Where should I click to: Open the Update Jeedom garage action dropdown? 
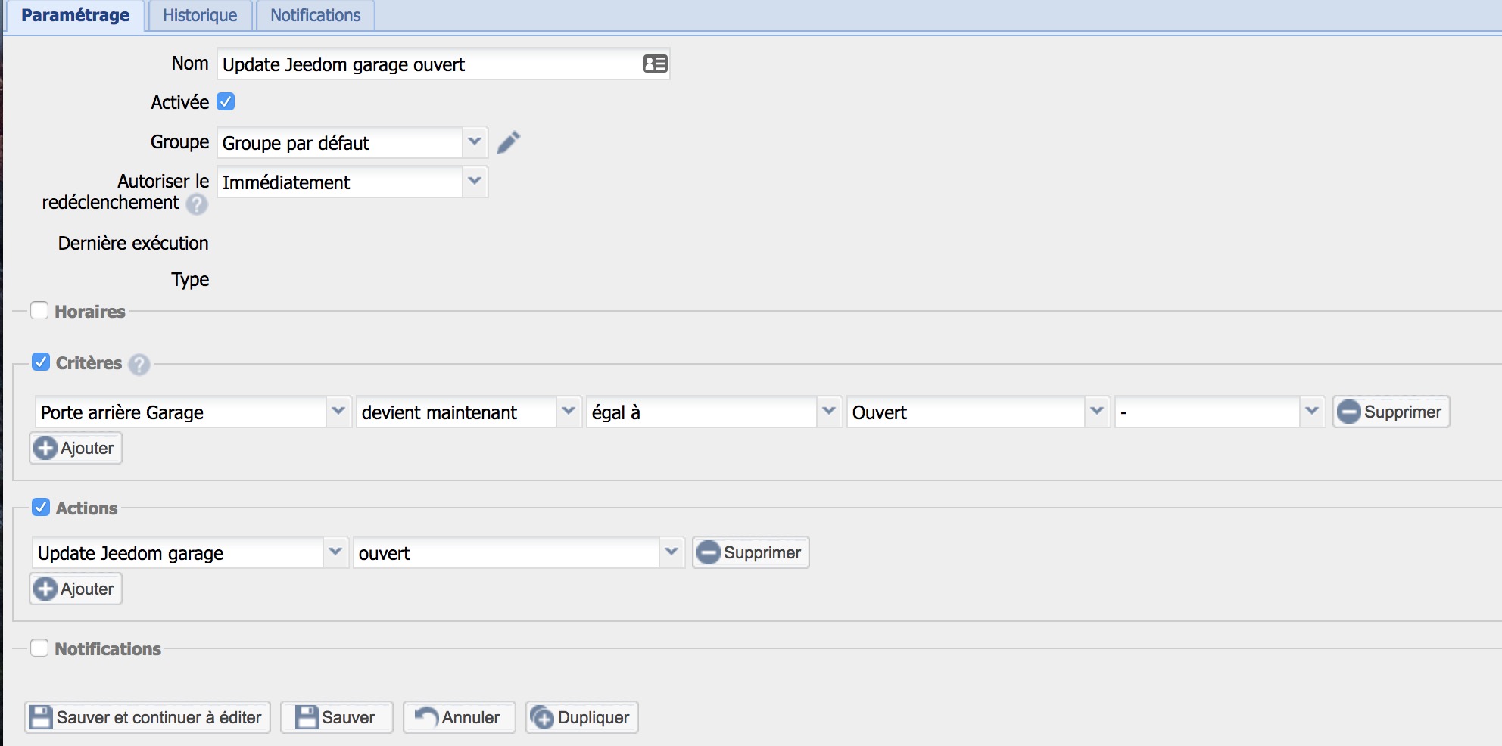click(335, 552)
